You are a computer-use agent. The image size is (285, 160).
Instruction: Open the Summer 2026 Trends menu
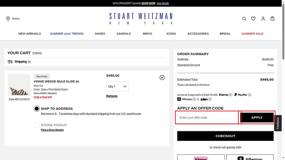(x=67, y=34)
